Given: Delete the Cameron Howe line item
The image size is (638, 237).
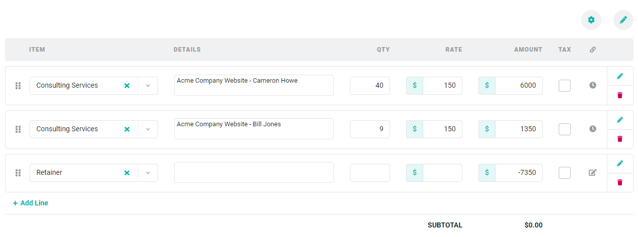Looking at the screenshot, I should pyautogui.click(x=620, y=95).
